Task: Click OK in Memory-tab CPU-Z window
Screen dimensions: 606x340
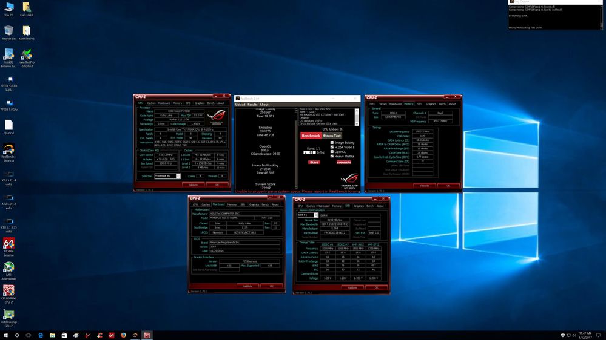Action: click(448, 186)
